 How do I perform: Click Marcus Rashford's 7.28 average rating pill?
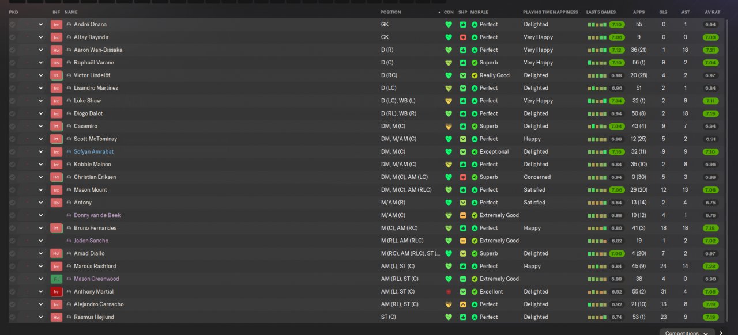coord(710,267)
